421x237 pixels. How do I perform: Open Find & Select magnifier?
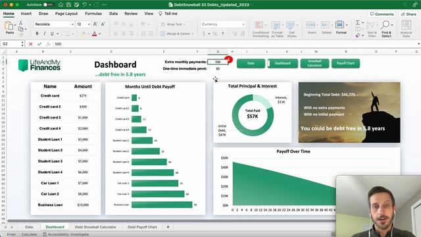[386, 28]
